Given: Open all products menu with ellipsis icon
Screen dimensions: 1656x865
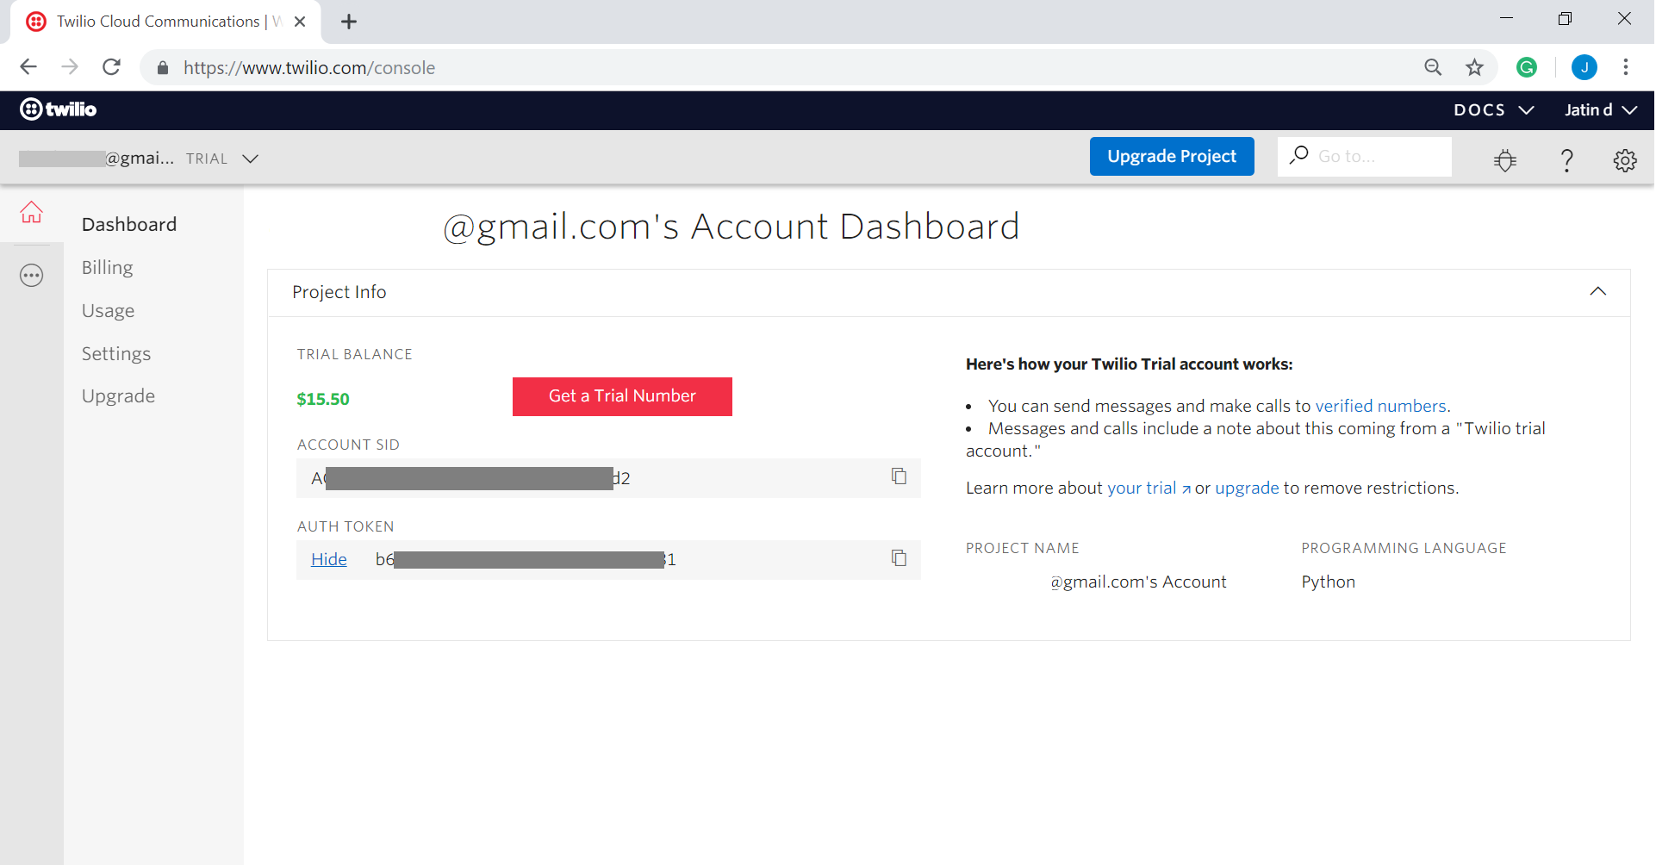Looking at the screenshot, I should 32,276.
